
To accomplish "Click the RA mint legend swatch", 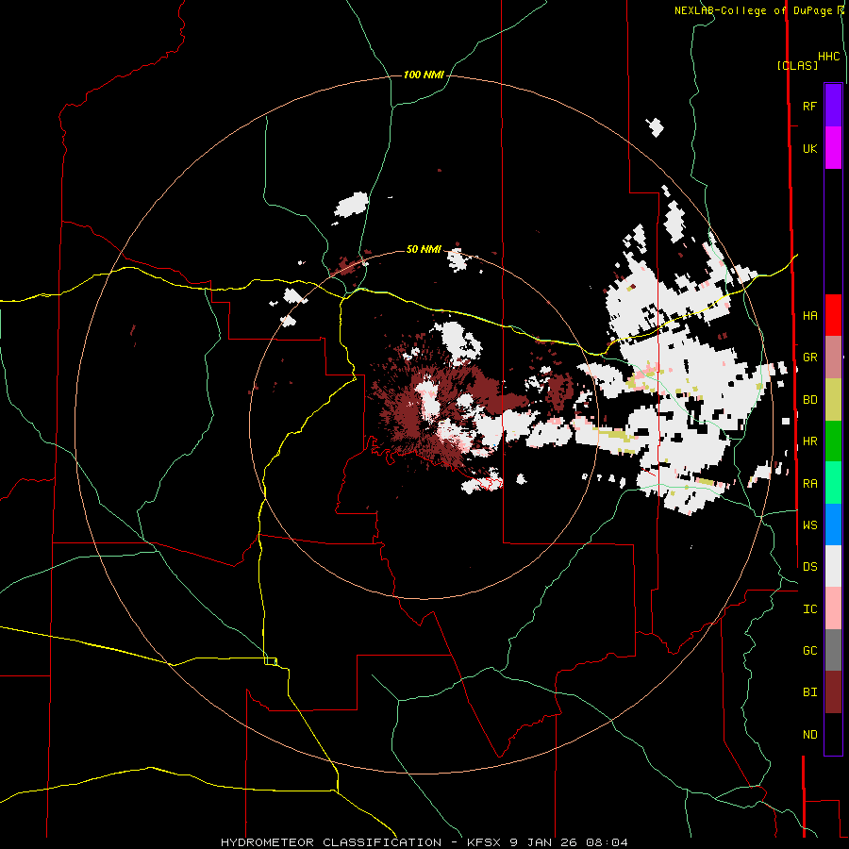I will 833,483.
